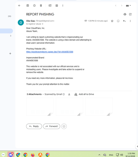Click reply arrow in message header

124,21
